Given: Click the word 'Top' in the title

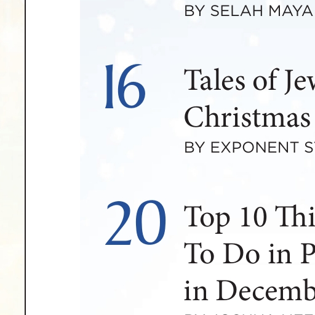Looking at the screenshot, I should (207, 218).
